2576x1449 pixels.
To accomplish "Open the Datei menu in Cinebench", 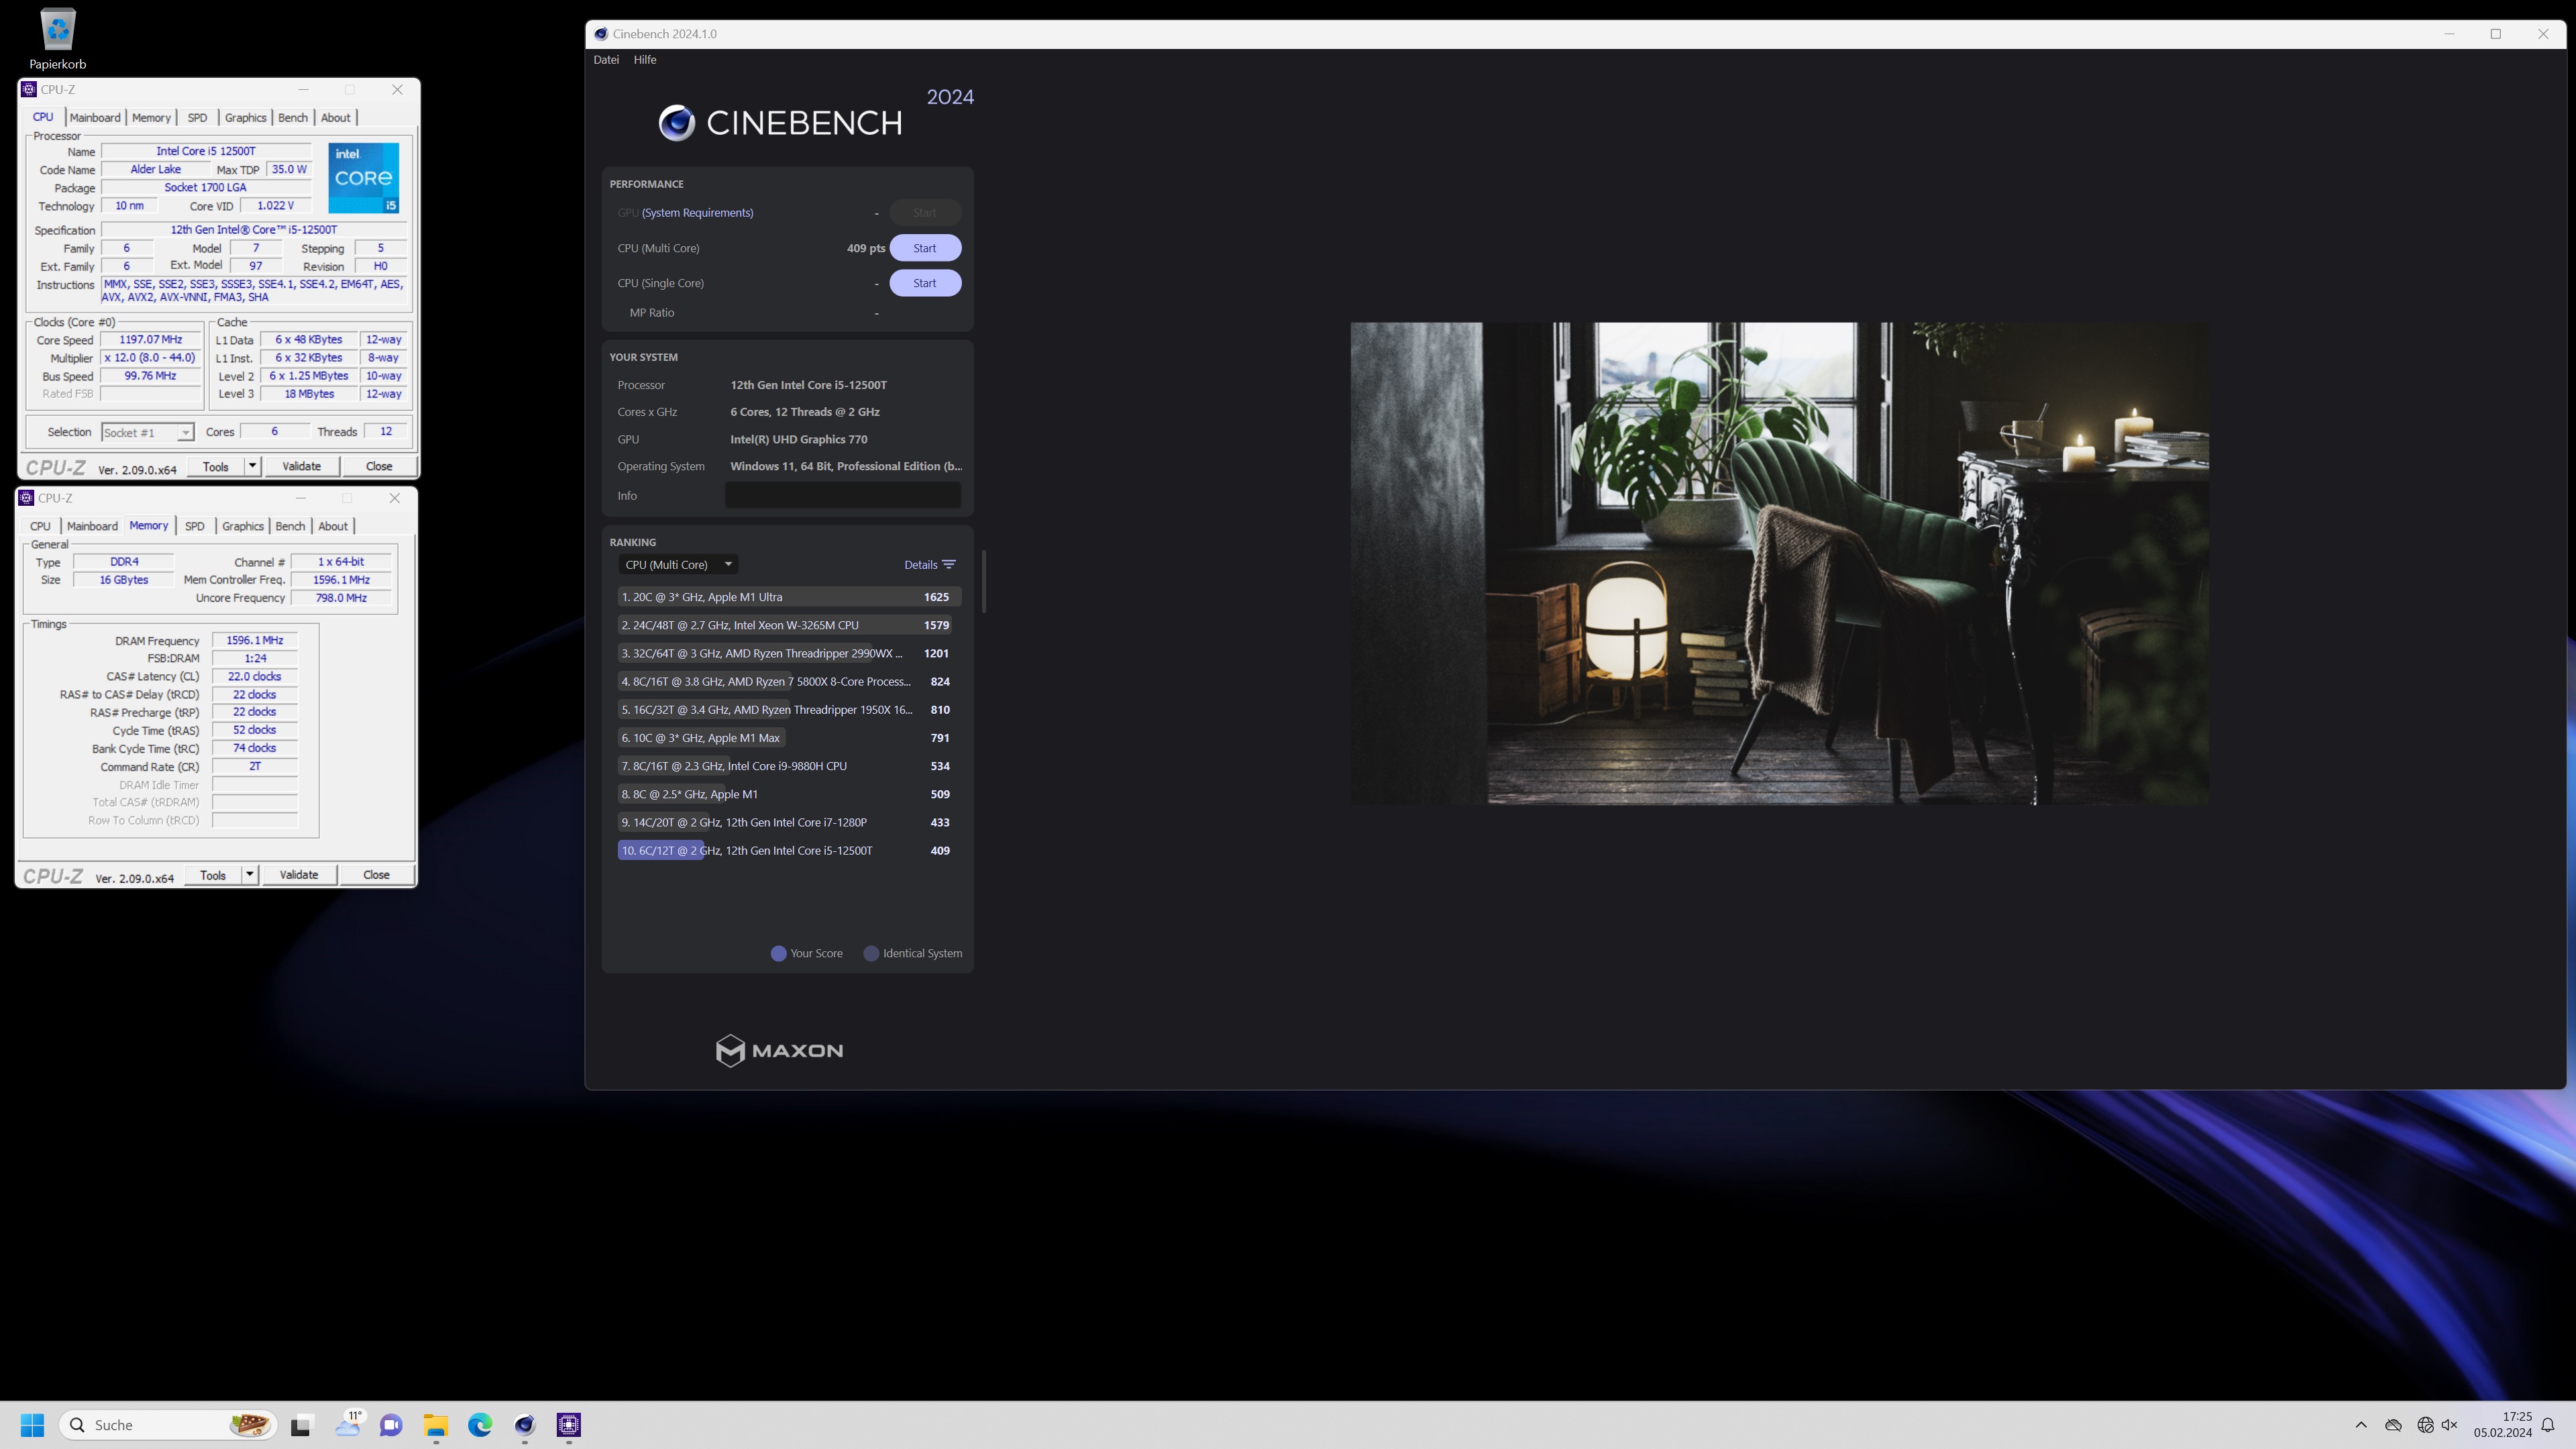I will point(606,60).
